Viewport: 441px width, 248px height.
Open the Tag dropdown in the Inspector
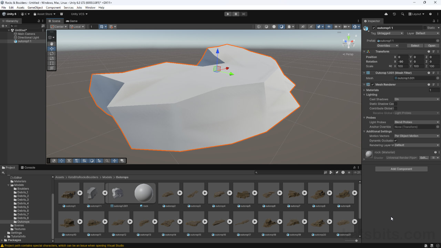390,33
